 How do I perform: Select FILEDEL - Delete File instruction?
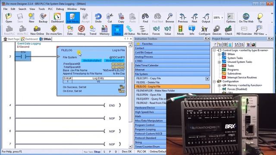point(148,82)
